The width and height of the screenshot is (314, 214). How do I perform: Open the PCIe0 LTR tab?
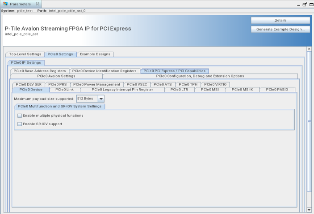click(x=179, y=90)
